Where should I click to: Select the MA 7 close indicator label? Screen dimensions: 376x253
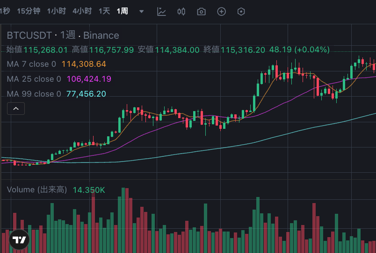31,64
